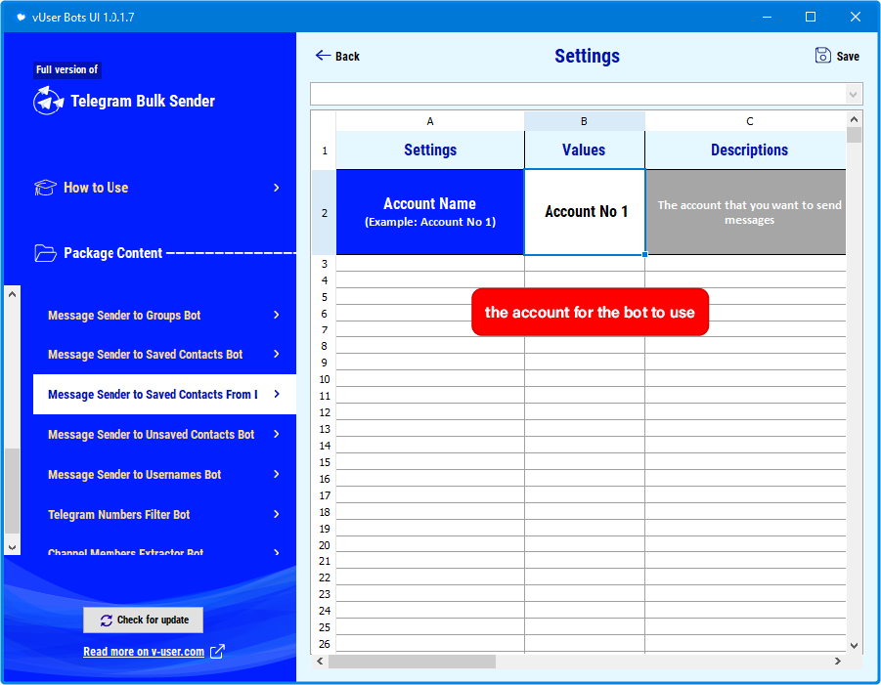
Task: Open the How to Use section
Action: (96, 188)
